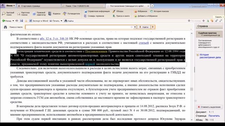Open История поисков

point(159,11)
